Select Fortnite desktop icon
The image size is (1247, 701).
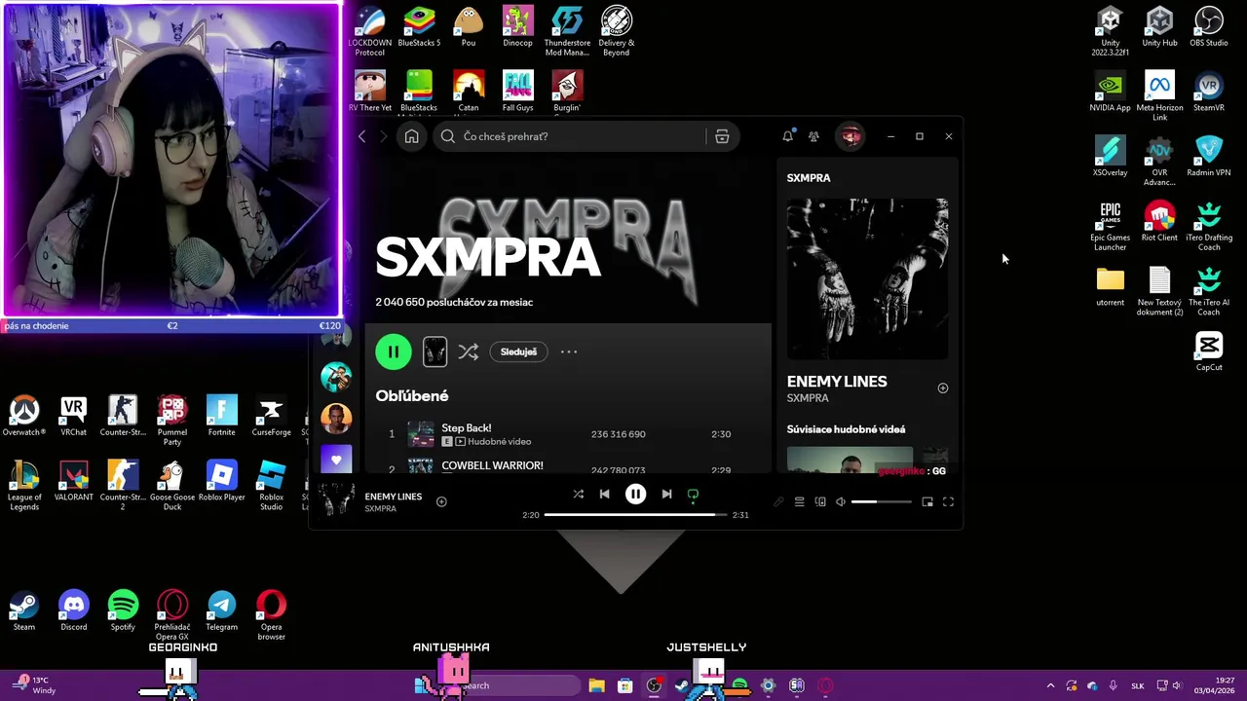coord(221,417)
